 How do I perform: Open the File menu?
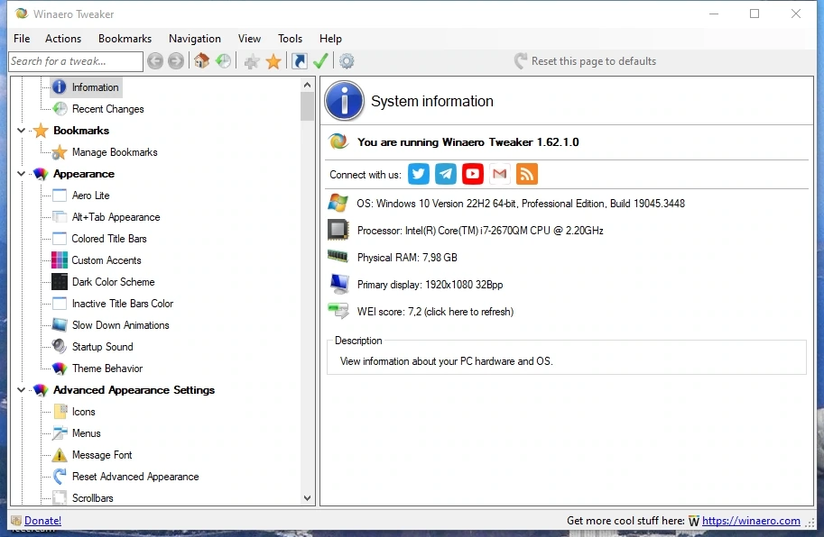pyautogui.click(x=22, y=38)
